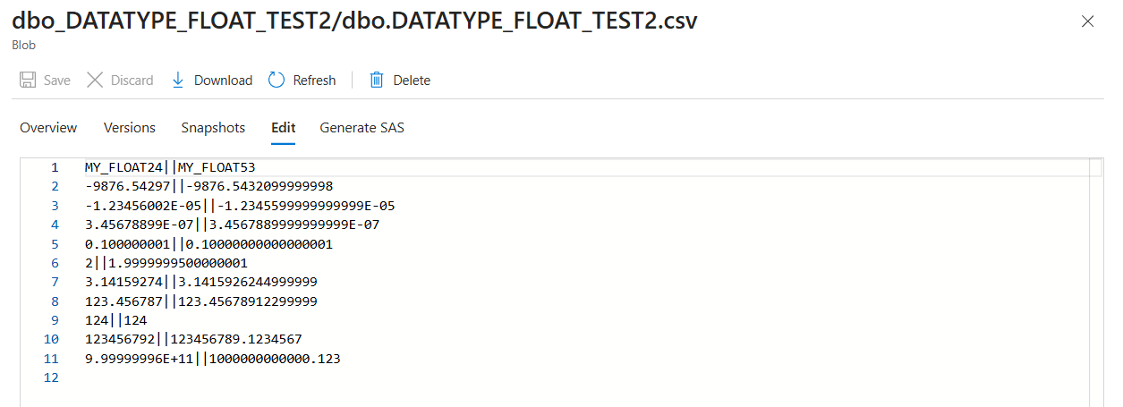The height and width of the screenshot is (407, 1123).
Task: Click the Download button label
Action: 223,81
